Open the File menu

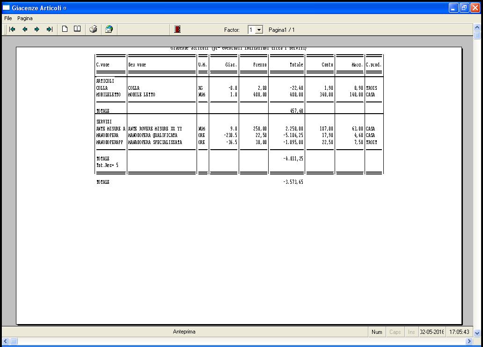[8, 18]
